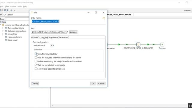
Task: Click the Help button in the Job dialog
Action: (x=35, y=83)
